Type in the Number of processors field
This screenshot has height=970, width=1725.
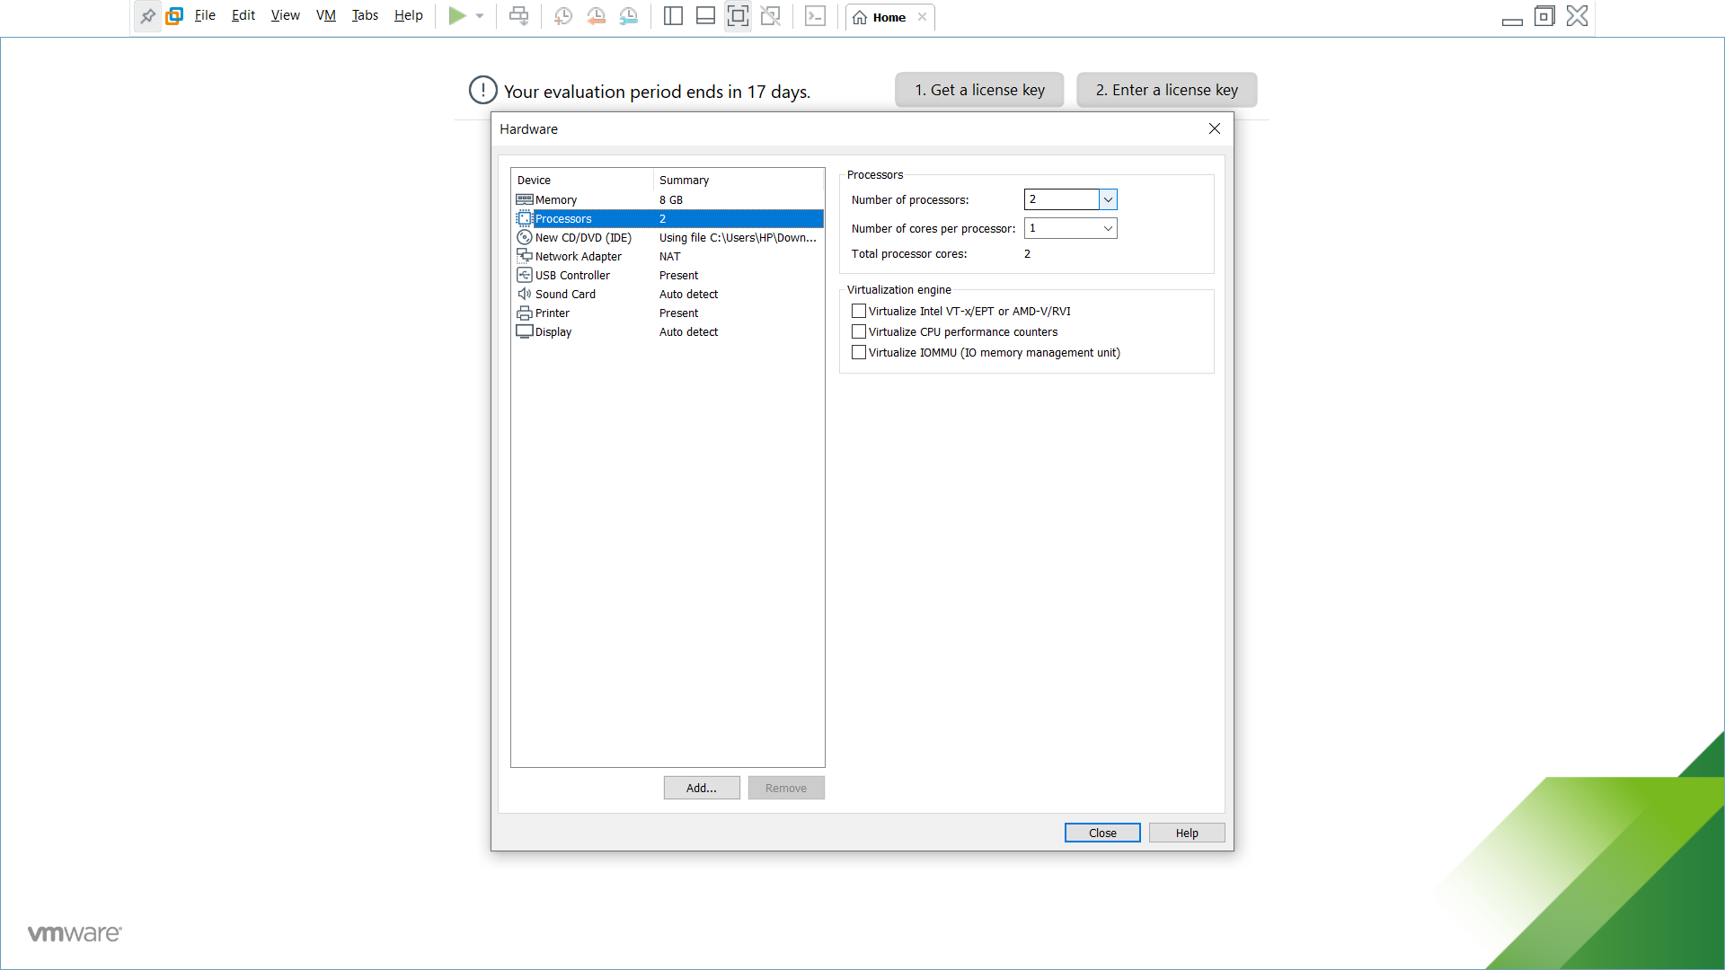click(1060, 199)
